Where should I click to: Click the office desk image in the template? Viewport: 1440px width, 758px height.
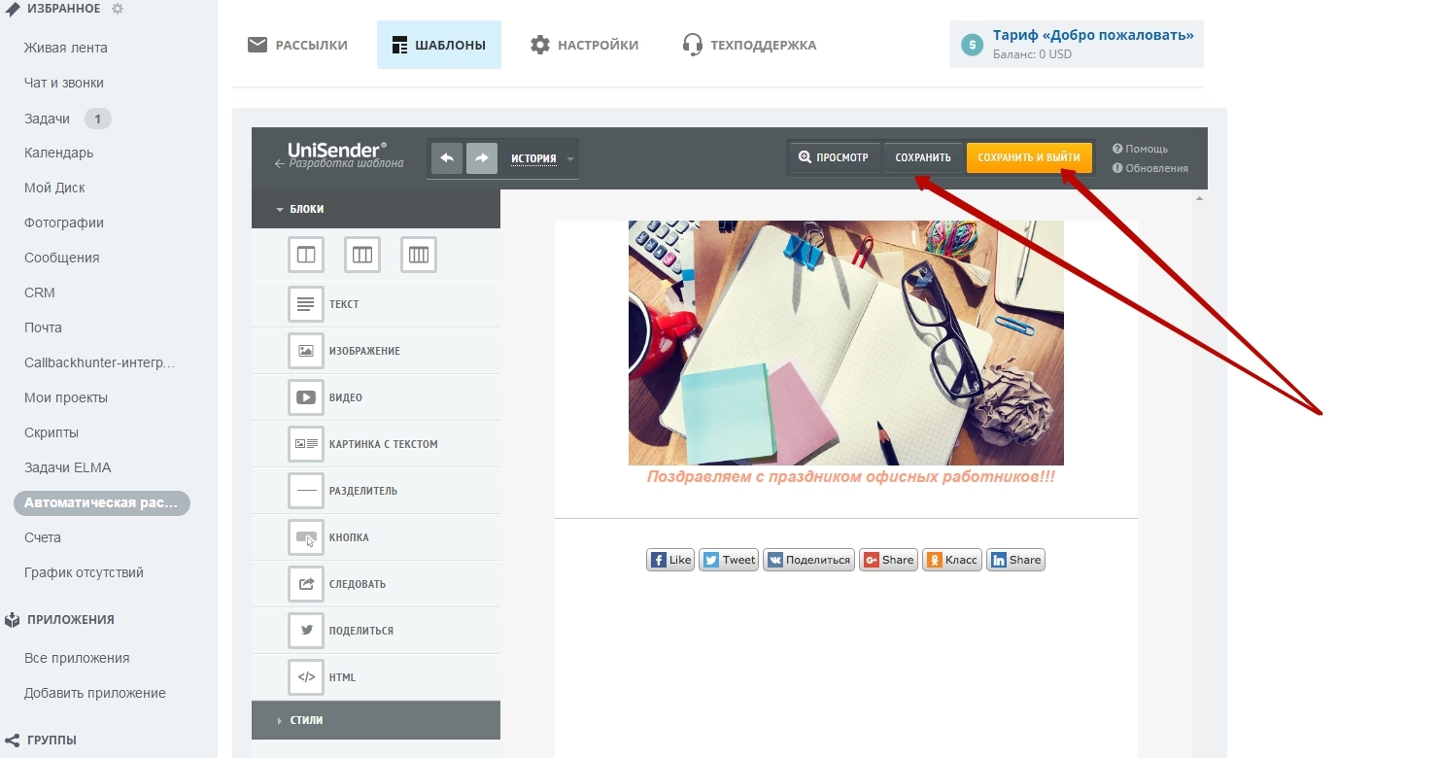(845, 342)
